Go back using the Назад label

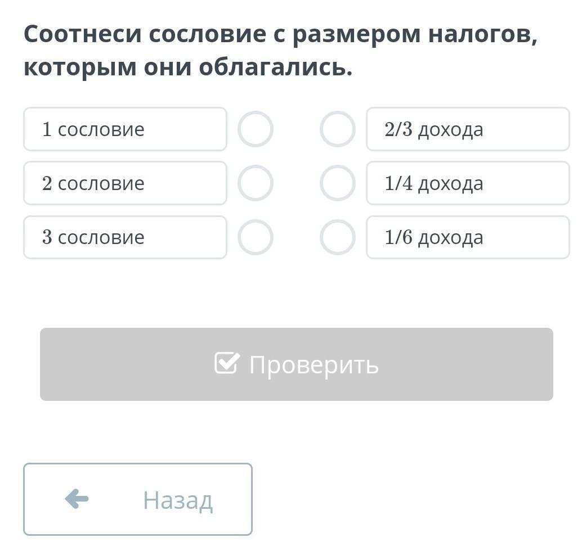tap(177, 500)
